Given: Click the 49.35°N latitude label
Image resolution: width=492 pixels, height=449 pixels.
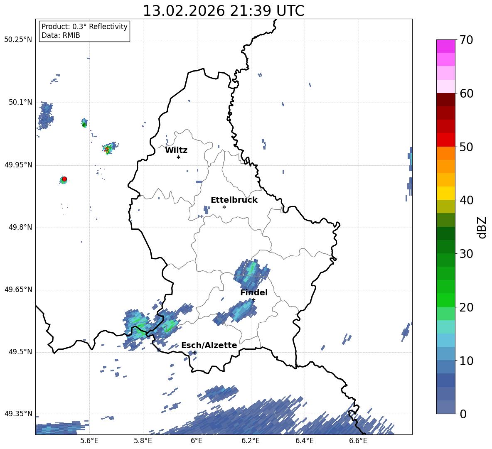Looking at the screenshot, I should point(18,414).
